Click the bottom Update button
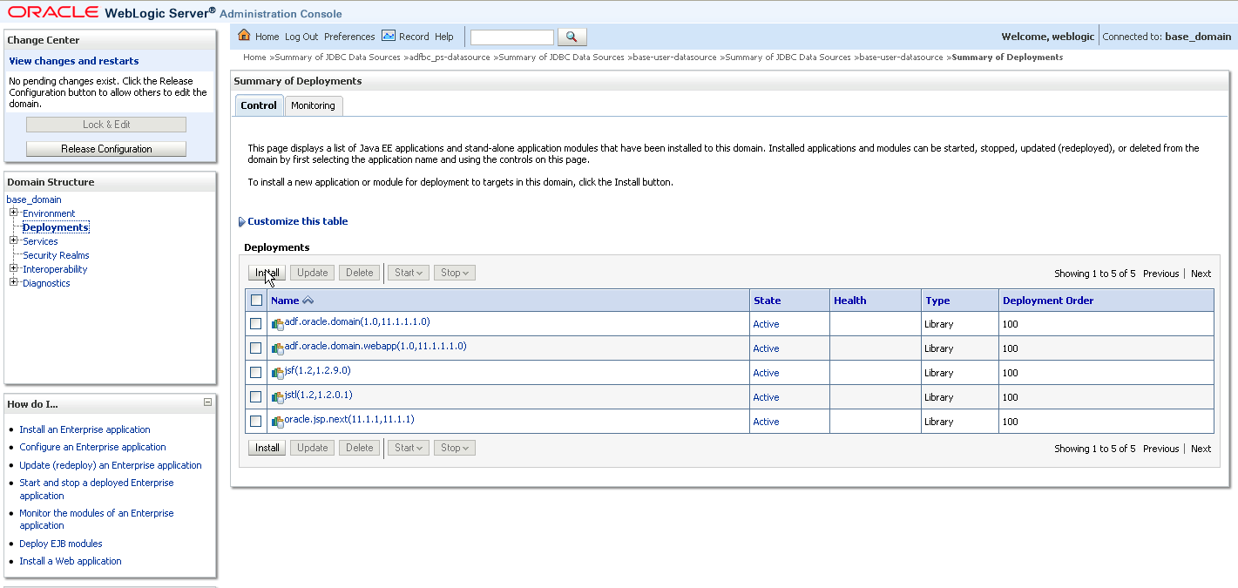 click(313, 448)
